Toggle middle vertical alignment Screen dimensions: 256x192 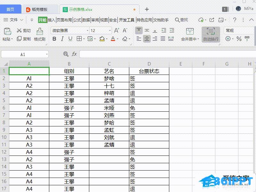[147, 30]
